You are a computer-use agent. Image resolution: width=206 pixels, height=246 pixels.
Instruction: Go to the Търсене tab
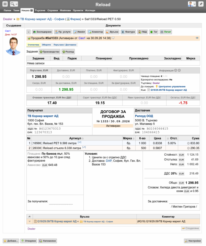tap(40, 10)
